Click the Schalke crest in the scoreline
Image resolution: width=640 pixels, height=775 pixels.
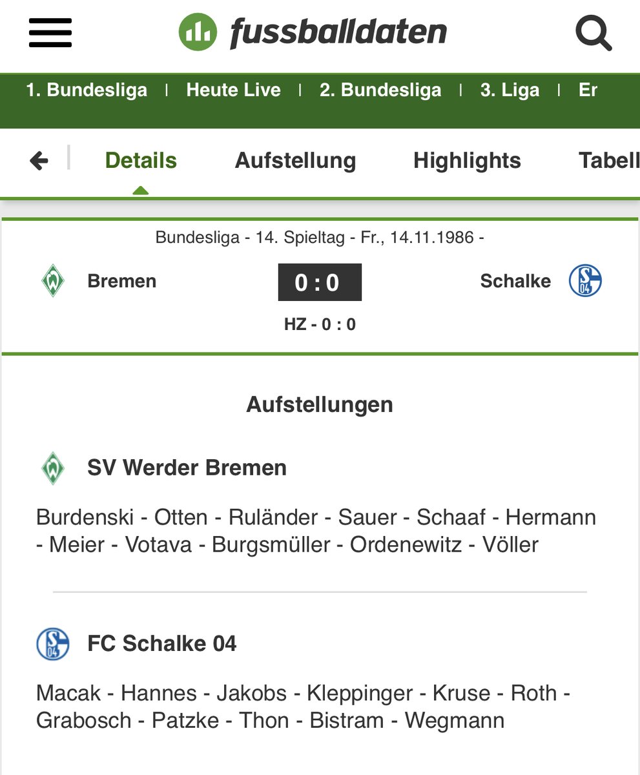pyautogui.click(x=585, y=282)
